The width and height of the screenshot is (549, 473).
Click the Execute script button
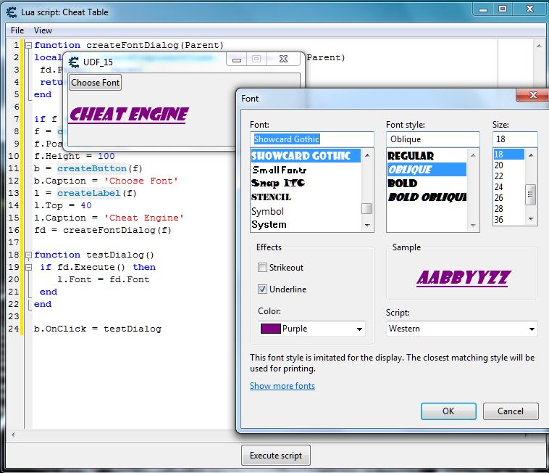(x=276, y=455)
